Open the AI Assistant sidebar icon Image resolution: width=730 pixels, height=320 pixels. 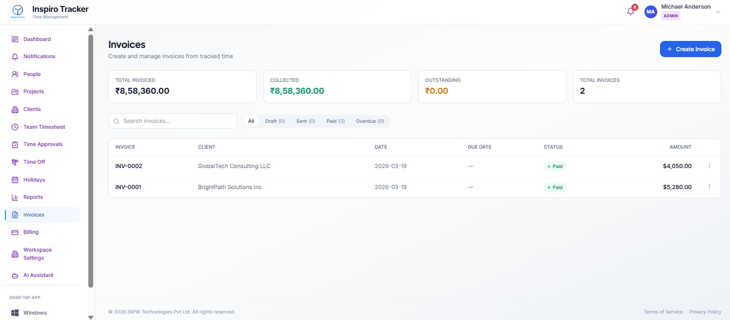(x=14, y=275)
